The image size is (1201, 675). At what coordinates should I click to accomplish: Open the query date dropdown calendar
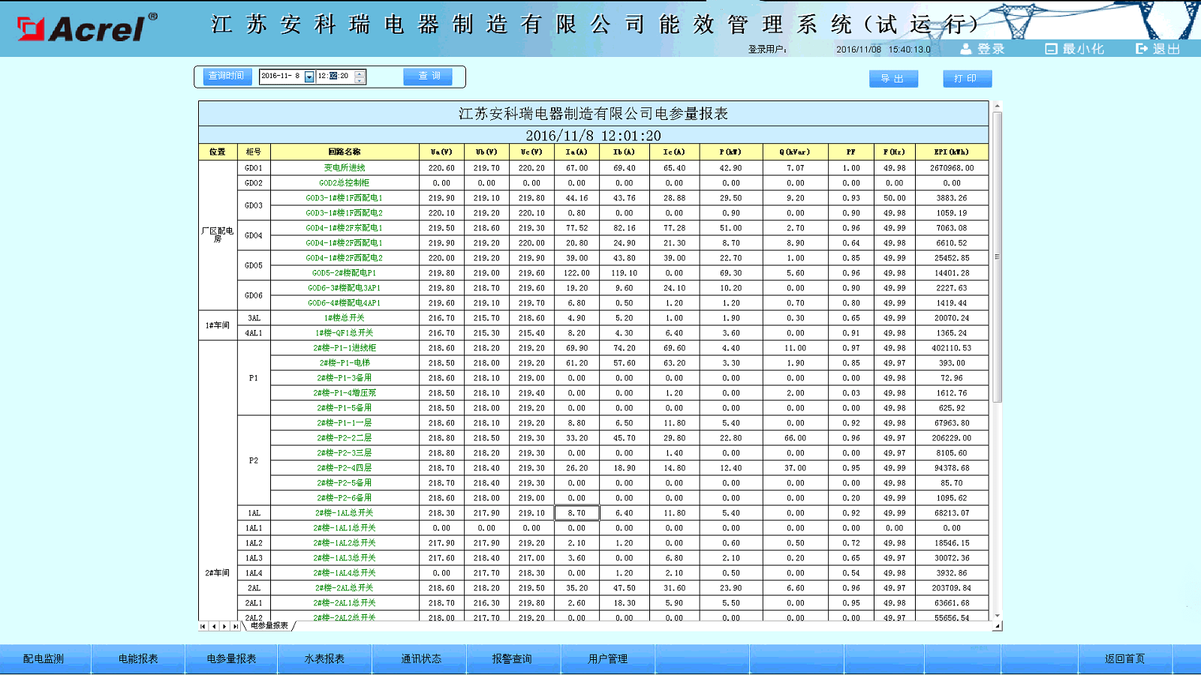(309, 76)
